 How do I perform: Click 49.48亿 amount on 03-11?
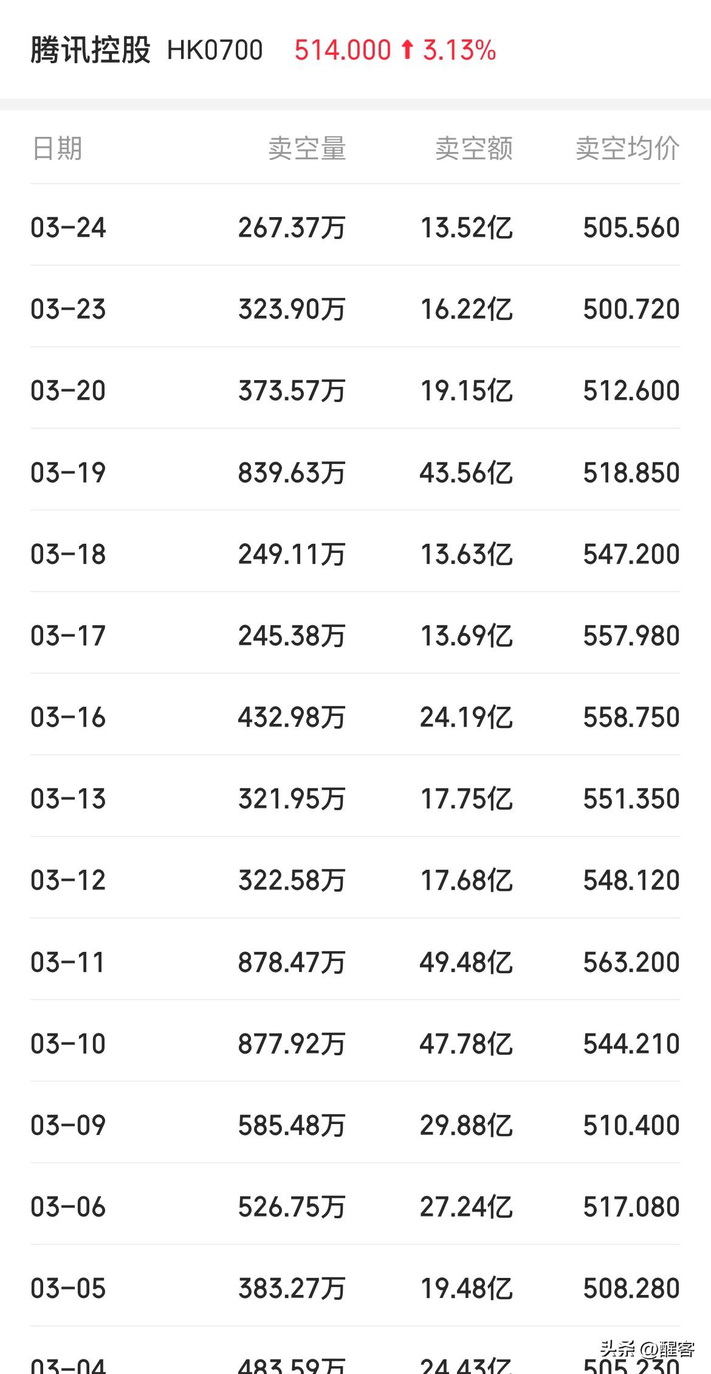click(x=465, y=962)
